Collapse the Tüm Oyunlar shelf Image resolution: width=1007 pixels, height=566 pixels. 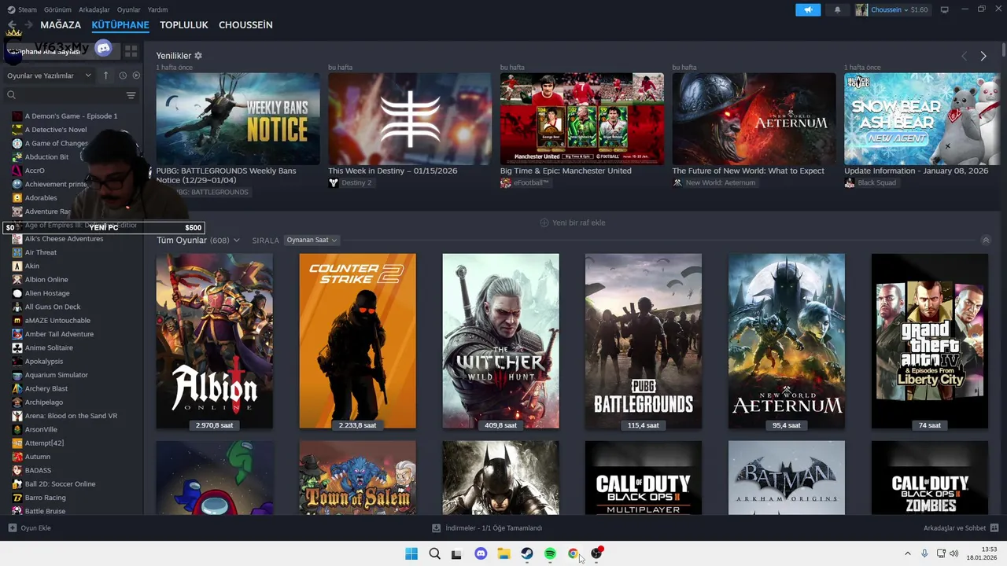tap(986, 240)
